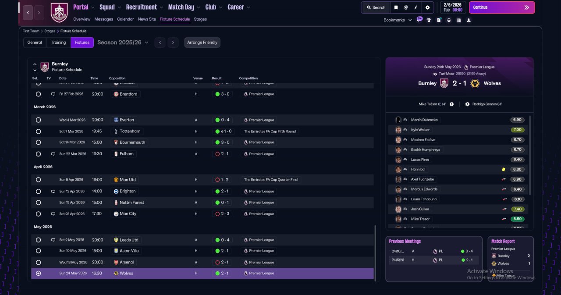Select the Nottm Forest fixture radio button
Screen dimensions: 561x295
click(x=38, y=203)
